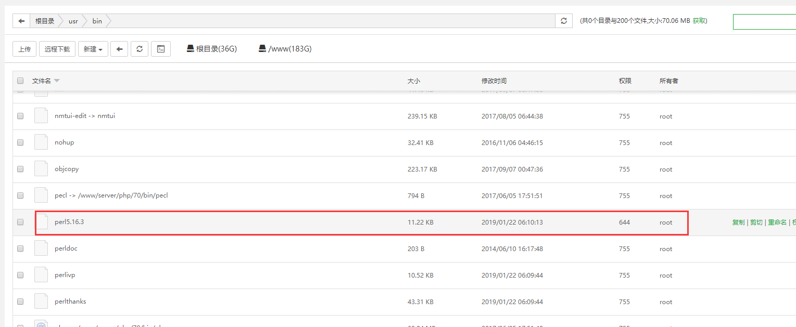
Task: Check the checkbox for perl5.16.3
Action: [20, 221]
